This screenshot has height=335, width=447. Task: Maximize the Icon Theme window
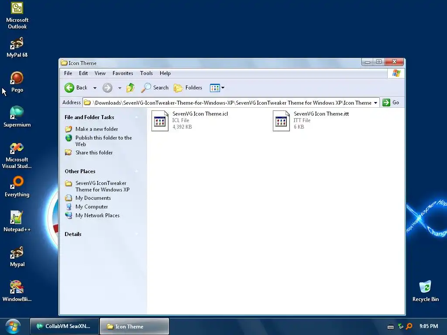(379, 62)
